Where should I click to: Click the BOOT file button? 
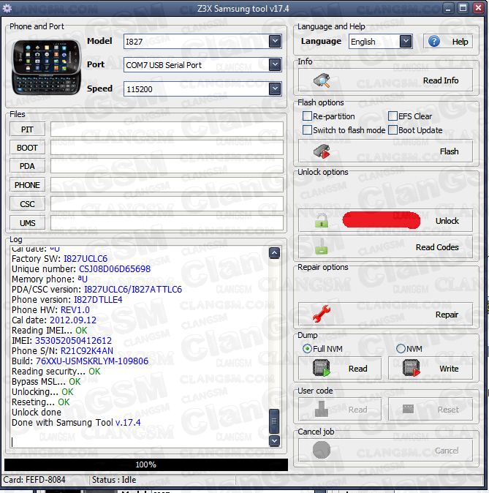(x=27, y=148)
